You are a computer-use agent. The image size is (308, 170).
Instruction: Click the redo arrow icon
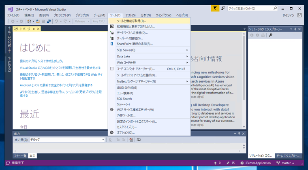tap(65, 21)
